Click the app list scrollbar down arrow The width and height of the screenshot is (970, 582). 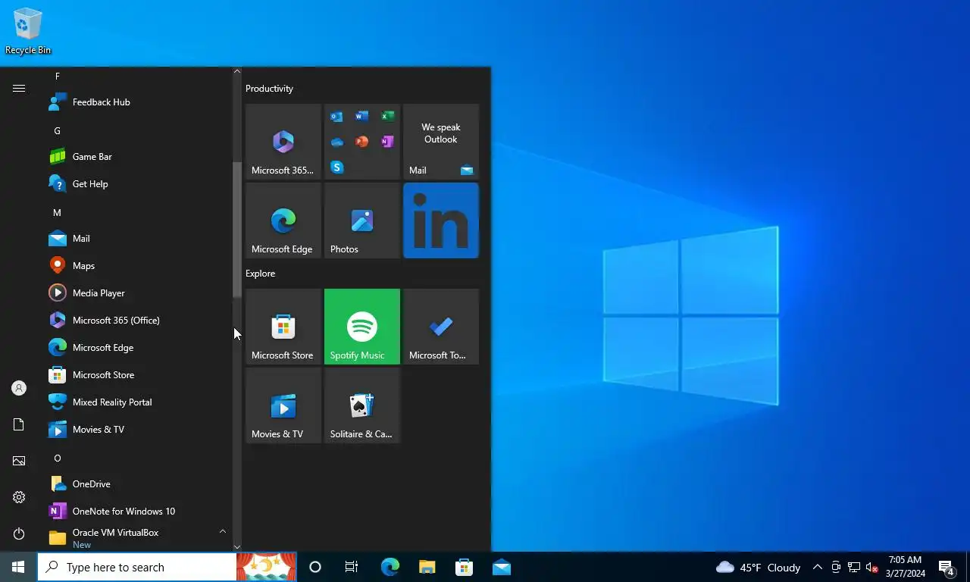pos(237,546)
